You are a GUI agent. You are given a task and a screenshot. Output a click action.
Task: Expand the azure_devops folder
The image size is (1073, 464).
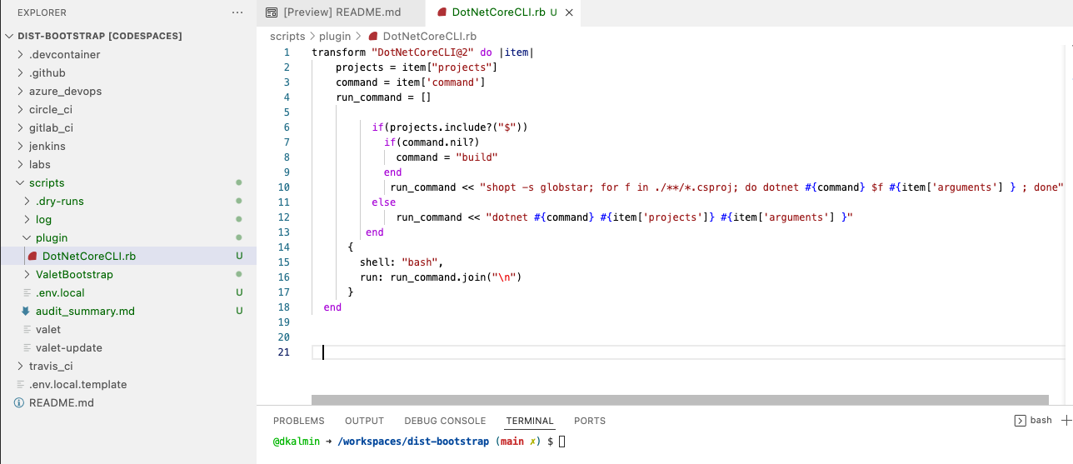pyautogui.click(x=21, y=91)
